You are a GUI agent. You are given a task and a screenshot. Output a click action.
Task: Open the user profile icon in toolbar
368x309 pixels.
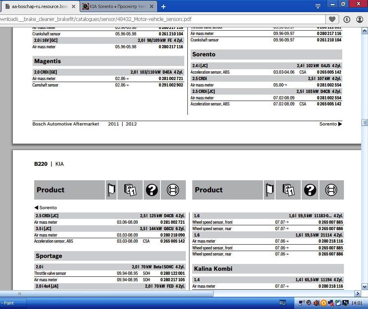(x=360, y=19)
